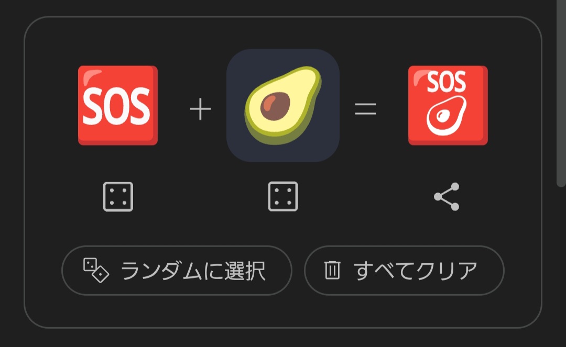
Task: Click the small SOS text in result emoji
Action: pos(447,82)
